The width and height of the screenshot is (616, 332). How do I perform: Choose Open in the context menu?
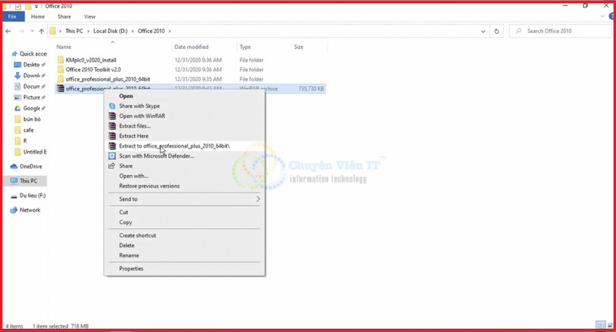[x=185, y=96]
